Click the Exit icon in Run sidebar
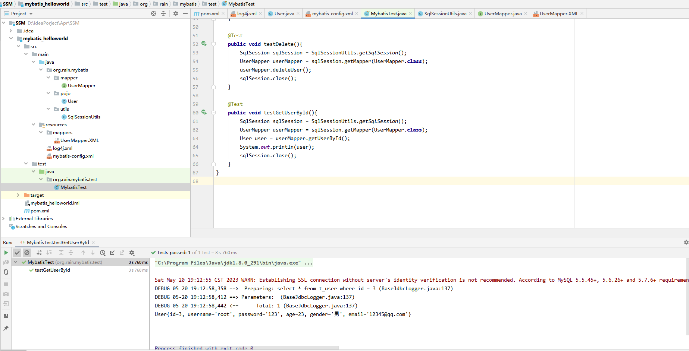 pos(6,304)
